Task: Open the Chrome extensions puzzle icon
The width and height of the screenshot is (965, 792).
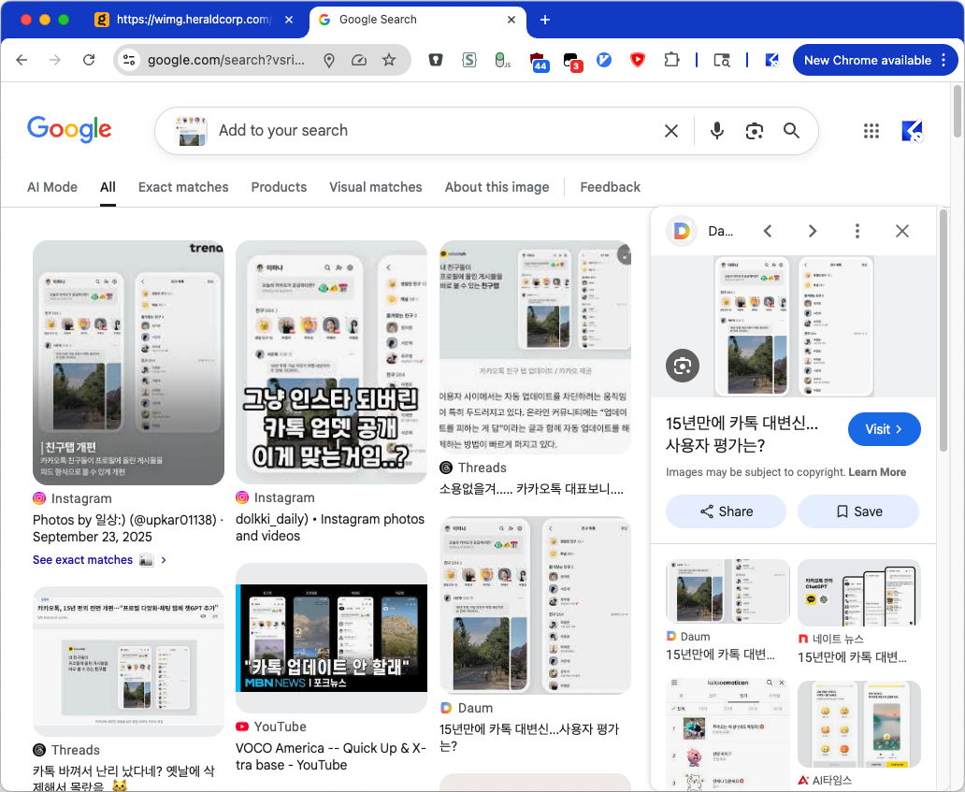Action: pyautogui.click(x=671, y=60)
